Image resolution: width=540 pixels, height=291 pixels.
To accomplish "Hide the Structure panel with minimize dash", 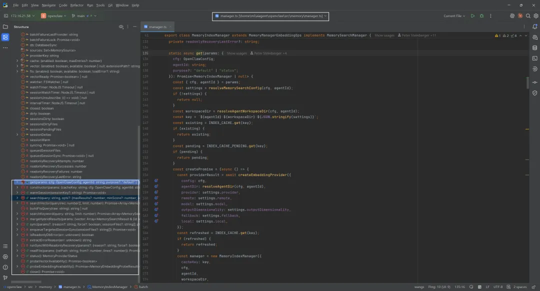I will point(133,26).
